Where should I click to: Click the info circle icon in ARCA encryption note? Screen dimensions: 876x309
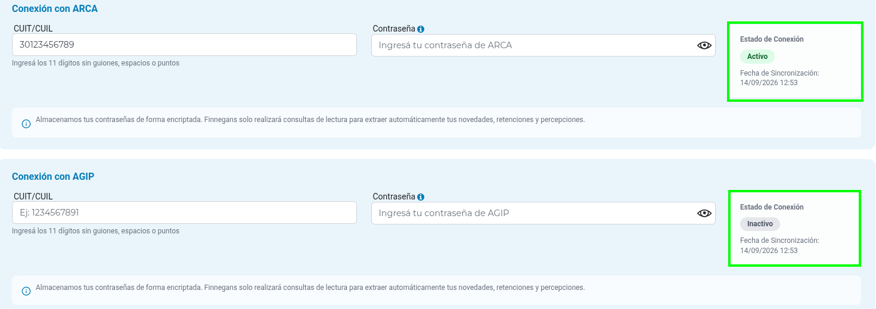click(x=26, y=124)
